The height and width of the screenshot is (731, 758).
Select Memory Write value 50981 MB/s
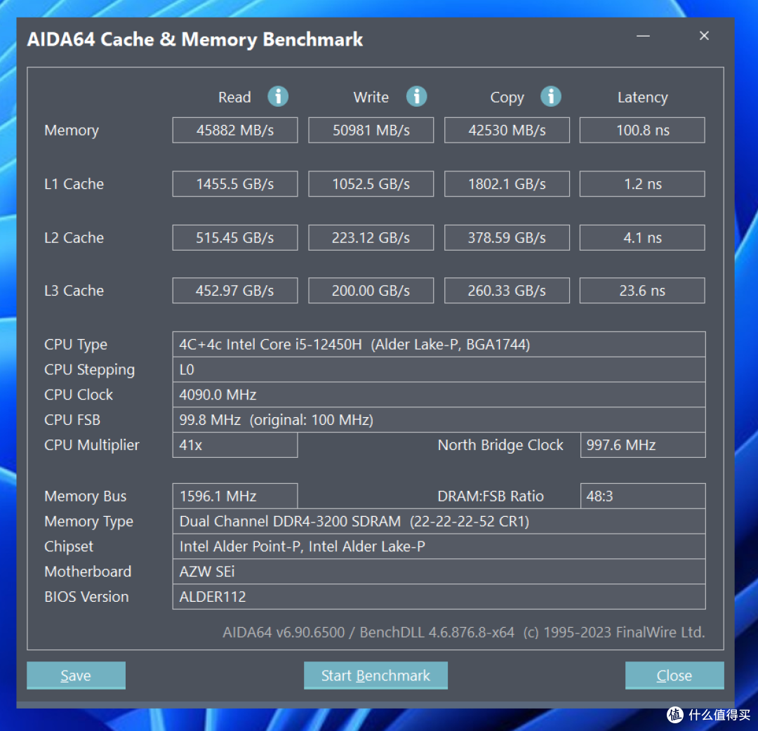371,130
